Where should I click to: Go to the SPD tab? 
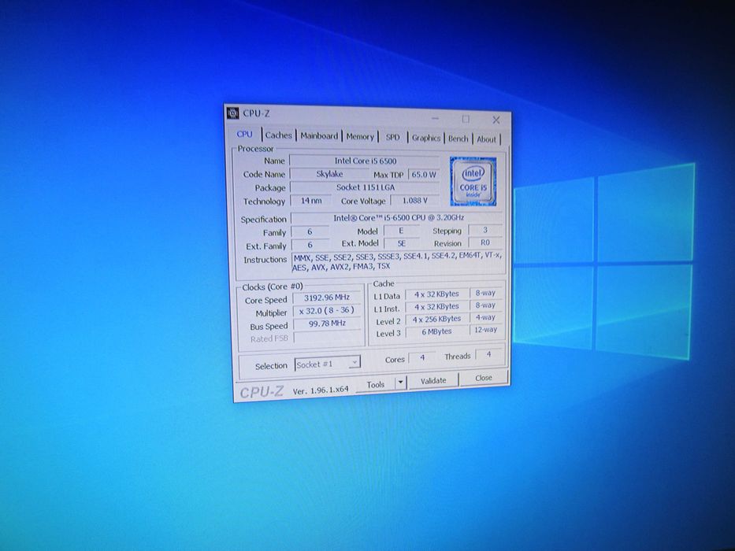(x=393, y=137)
